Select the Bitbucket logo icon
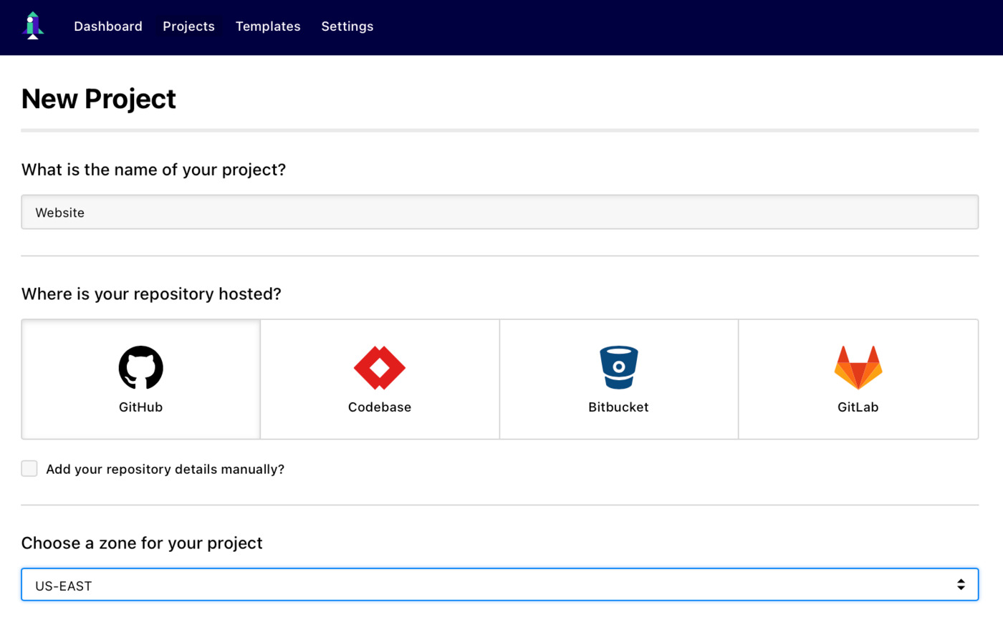Viewport: 1003px width, 625px height. tap(618, 367)
